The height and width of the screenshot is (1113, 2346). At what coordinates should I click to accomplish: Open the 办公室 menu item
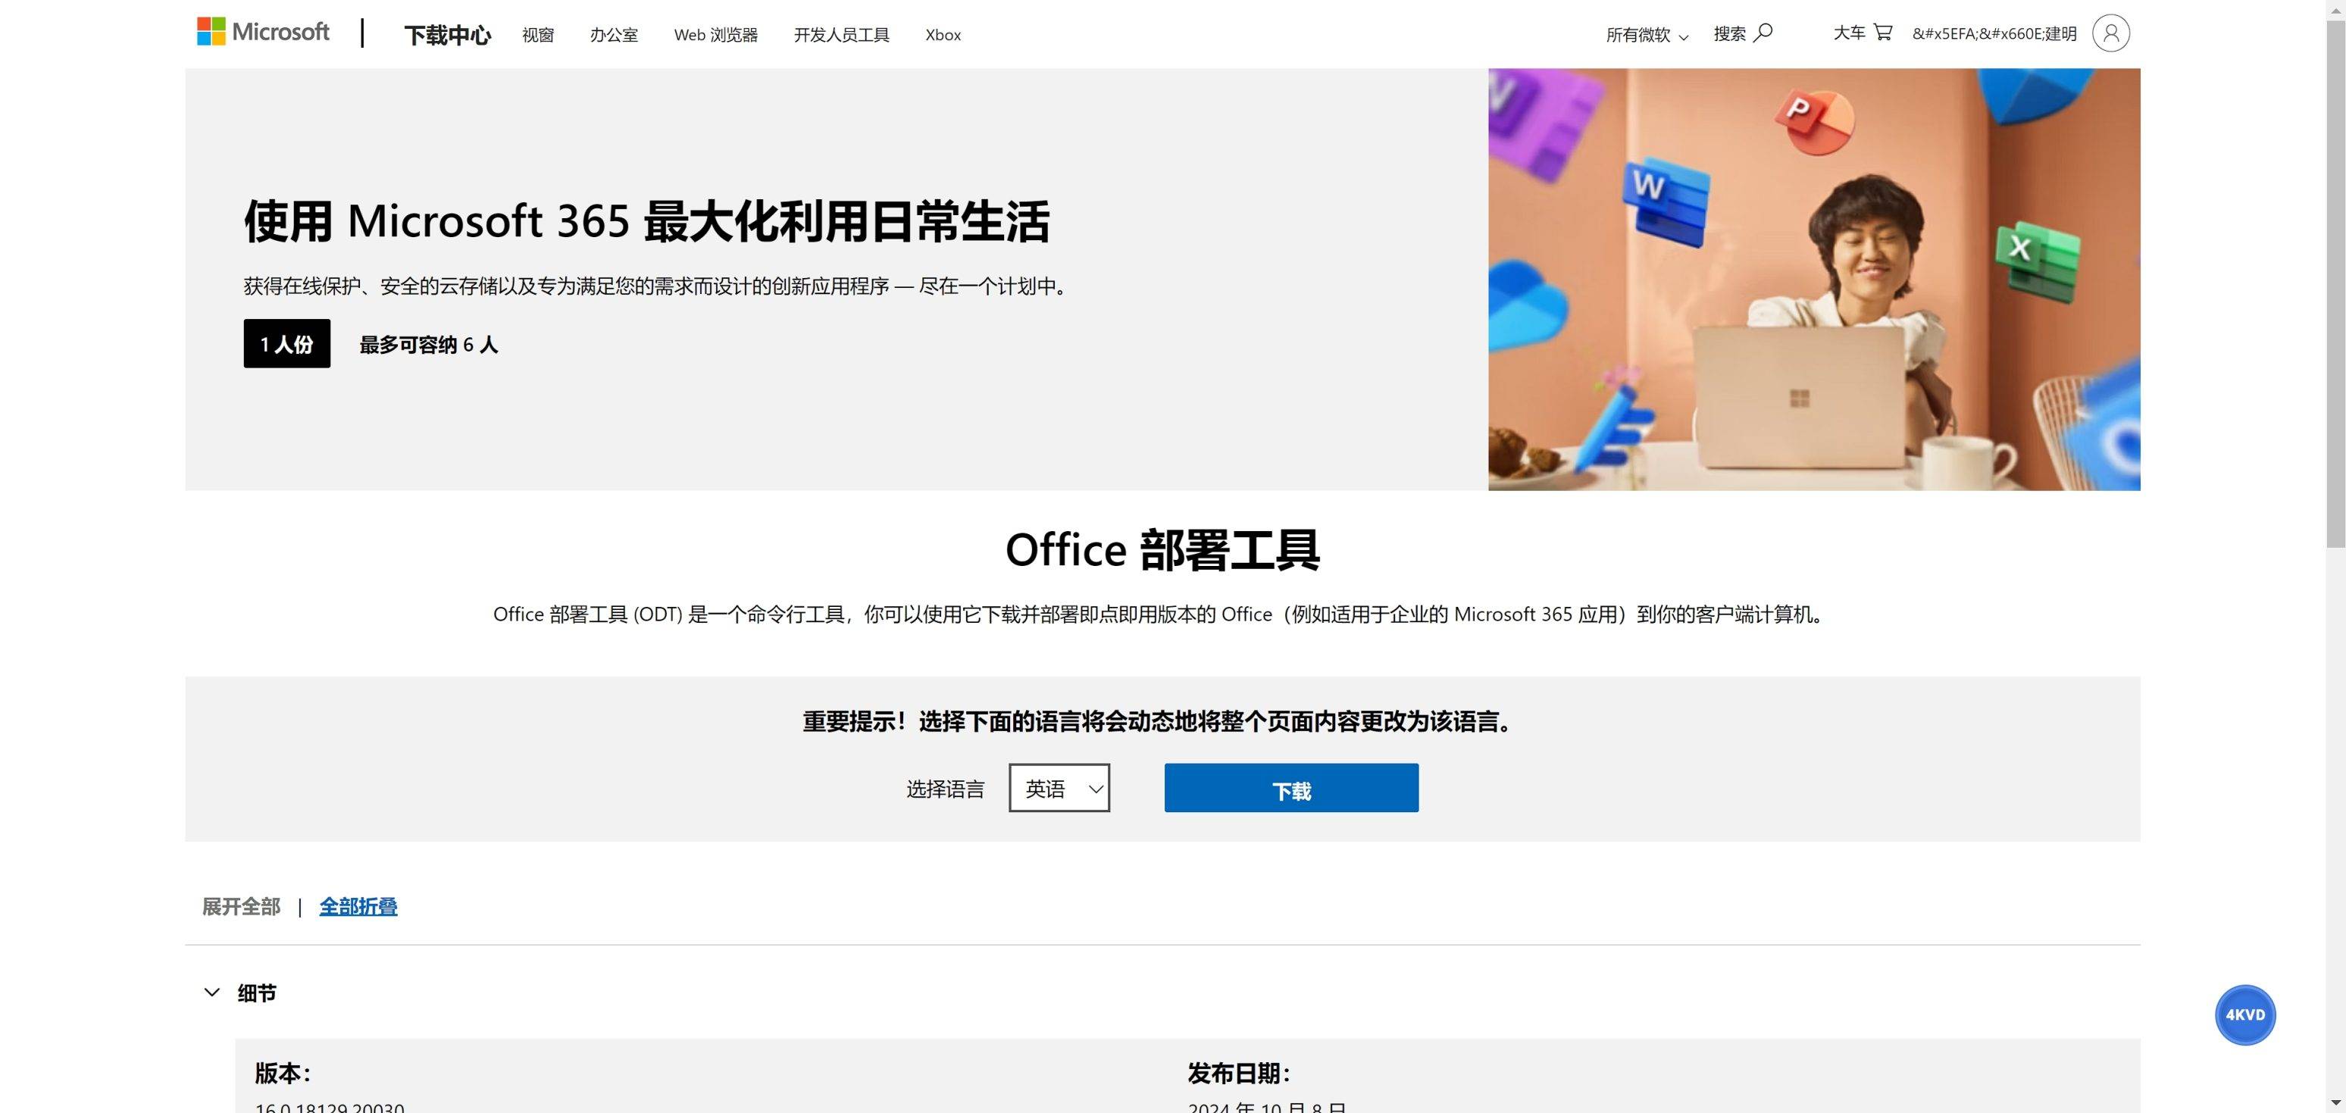(x=613, y=35)
